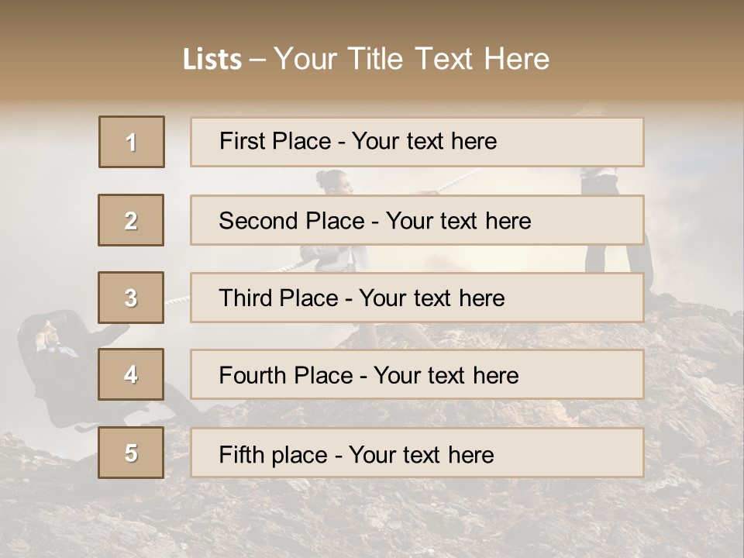Viewport: 744px width, 558px height.
Task: Select the number 1 box
Action: click(x=132, y=142)
